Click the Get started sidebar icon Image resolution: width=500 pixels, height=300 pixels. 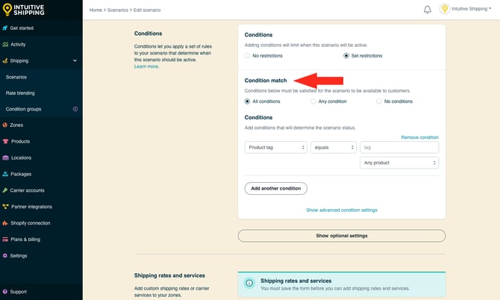click(6, 28)
